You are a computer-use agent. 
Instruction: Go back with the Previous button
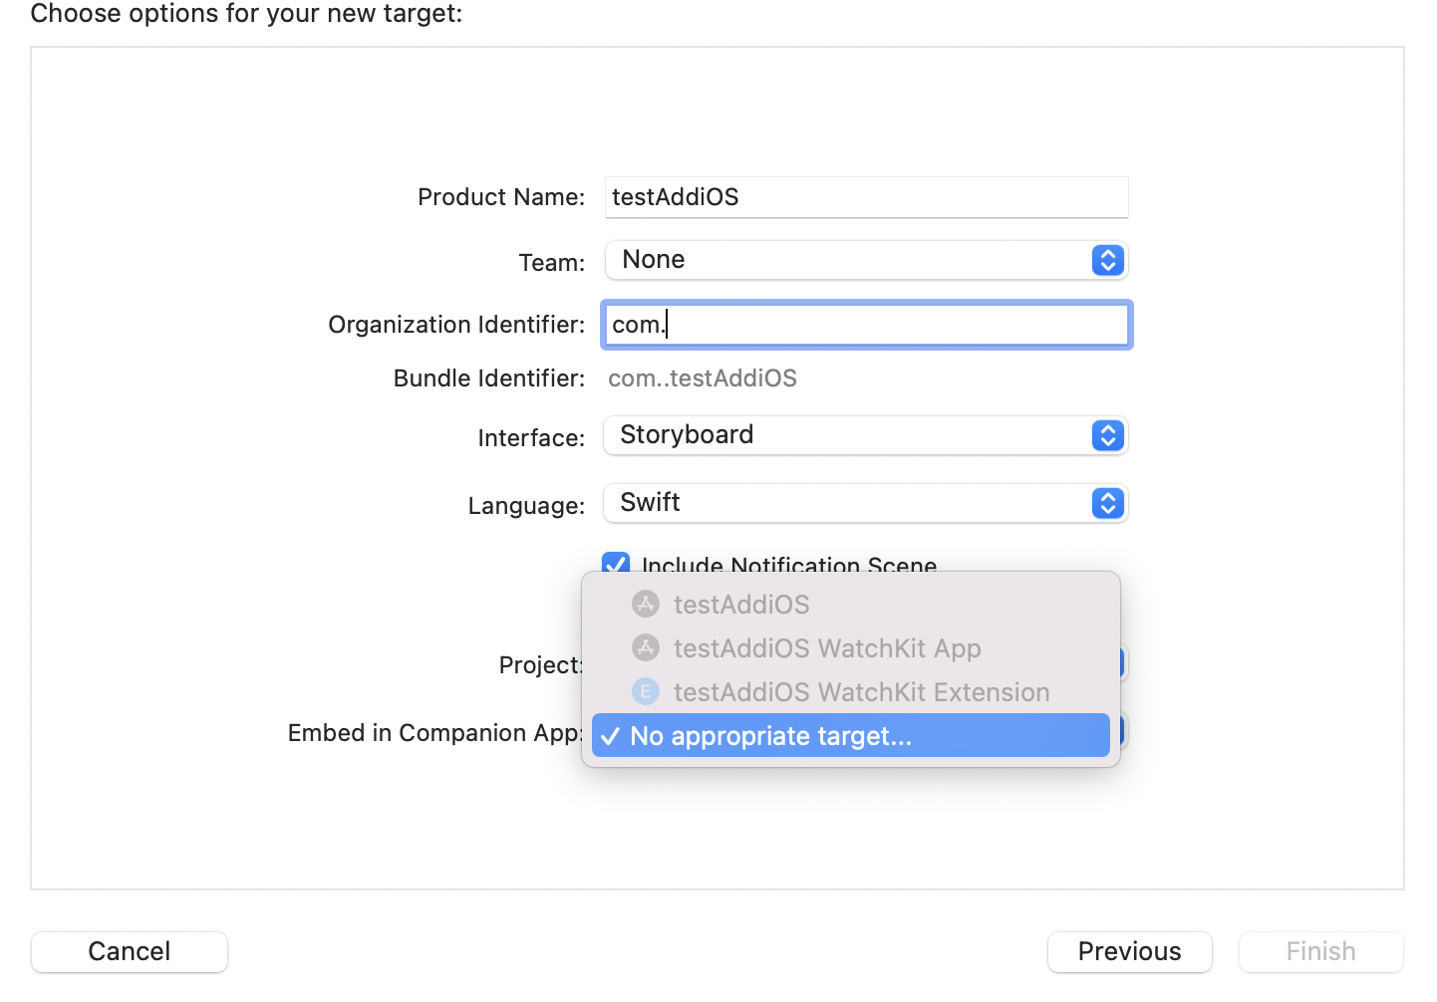(x=1129, y=951)
